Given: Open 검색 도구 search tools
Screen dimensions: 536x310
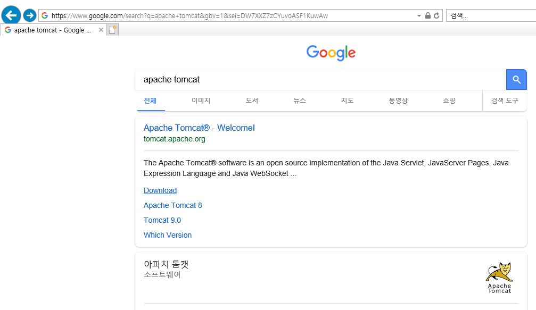Looking at the screenshot, I should 505,100.
